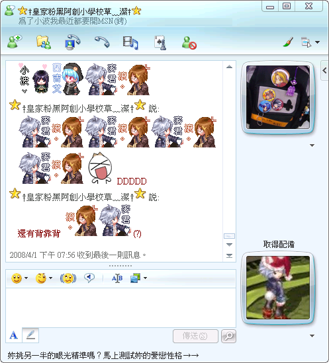Image resolution: width=329 pixels, height=363 pixels.
Task: Click the crossed-eyes shouting emoticon in chat
Action: (x=100, y=168)
